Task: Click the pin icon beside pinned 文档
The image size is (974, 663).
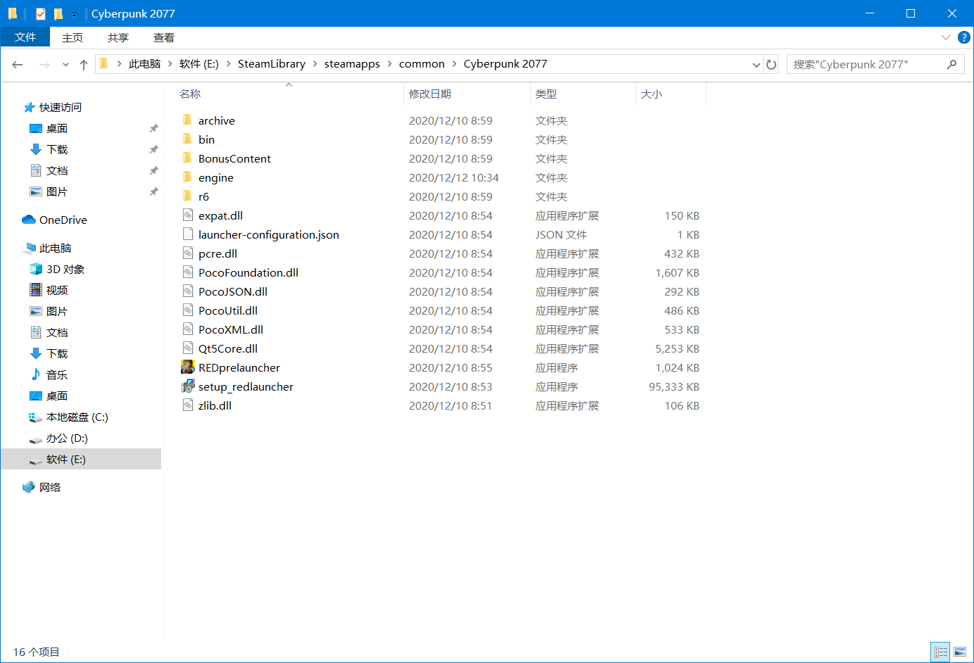Action: pyautogui.click(x=153, y=171)
